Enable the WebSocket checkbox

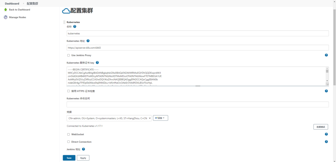69,134
